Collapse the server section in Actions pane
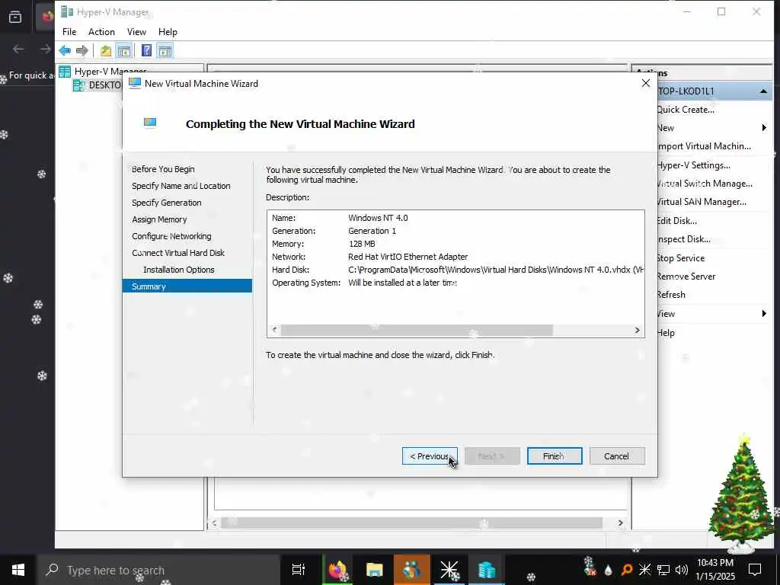This screenshot has width=780, height=585. [763, 91]
